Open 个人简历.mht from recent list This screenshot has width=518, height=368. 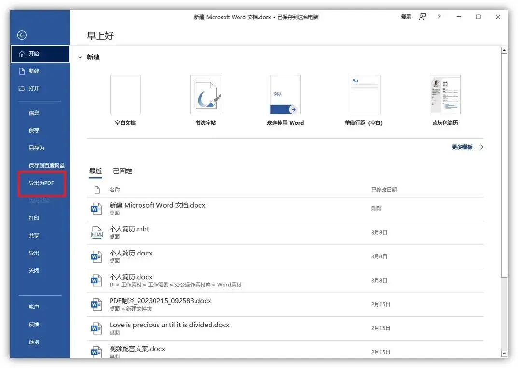coord(285,233)
